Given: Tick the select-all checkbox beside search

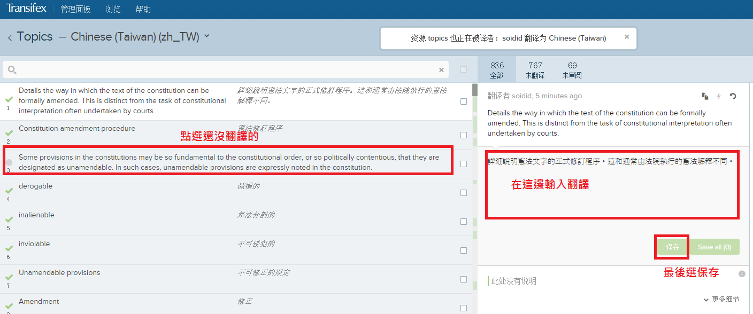Looking at the screenshot, I should pyautogui.click(x=464, y=69).
